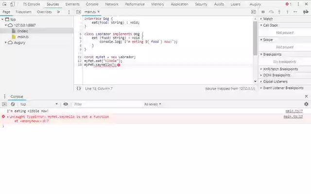Click the editor scrollbar down arrow
This screenshot has width=311, height=194.
[x=255, y=81]
